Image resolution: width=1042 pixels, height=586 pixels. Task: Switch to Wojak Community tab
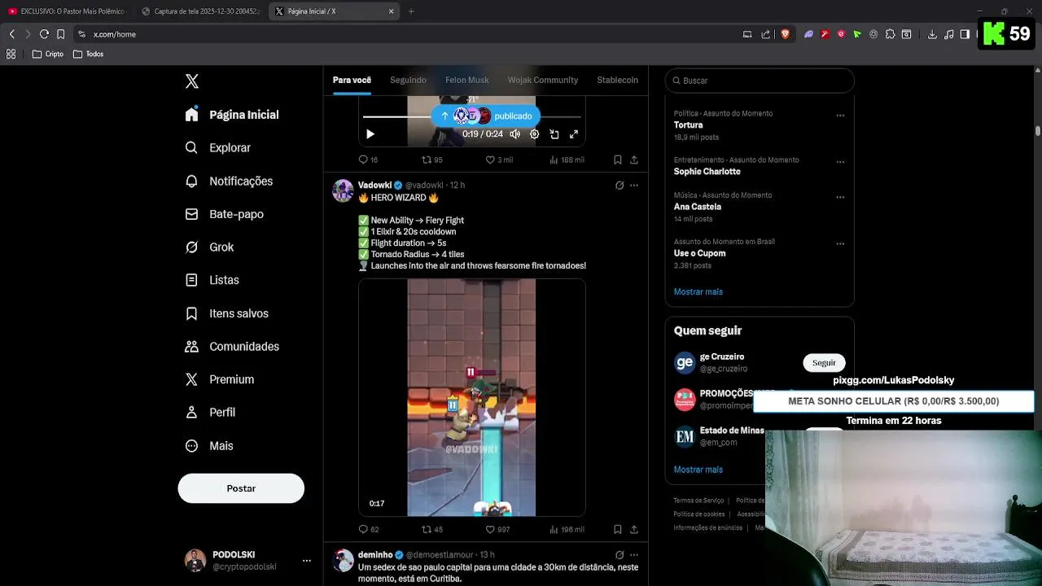coord(543,80)
